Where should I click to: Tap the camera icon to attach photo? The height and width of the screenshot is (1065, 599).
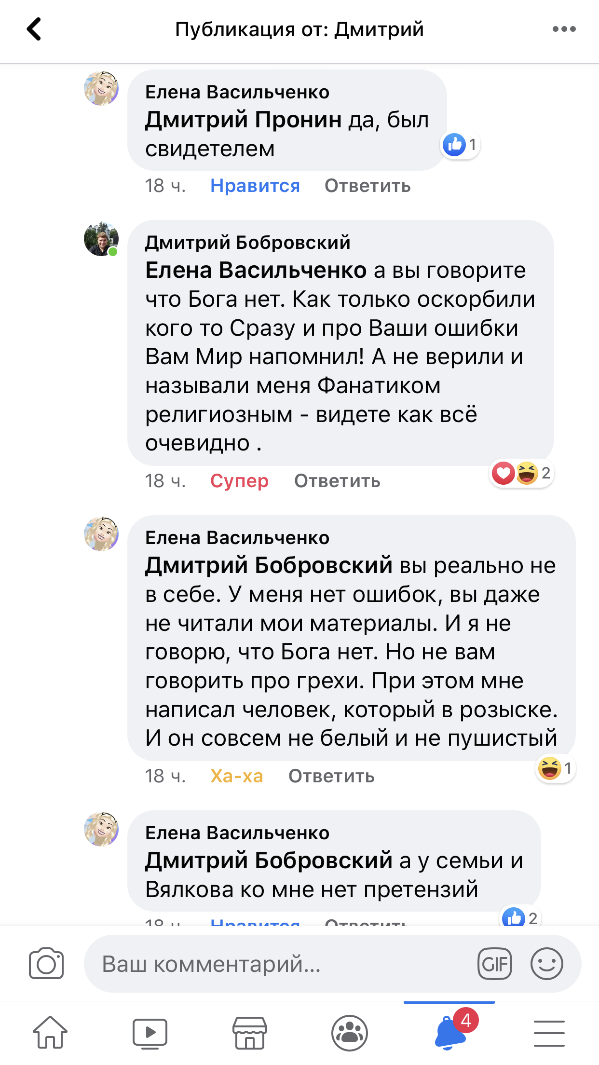coord(46,964)
